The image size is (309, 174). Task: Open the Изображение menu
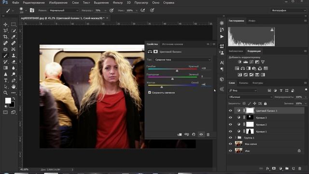click(x=58, y=2)
